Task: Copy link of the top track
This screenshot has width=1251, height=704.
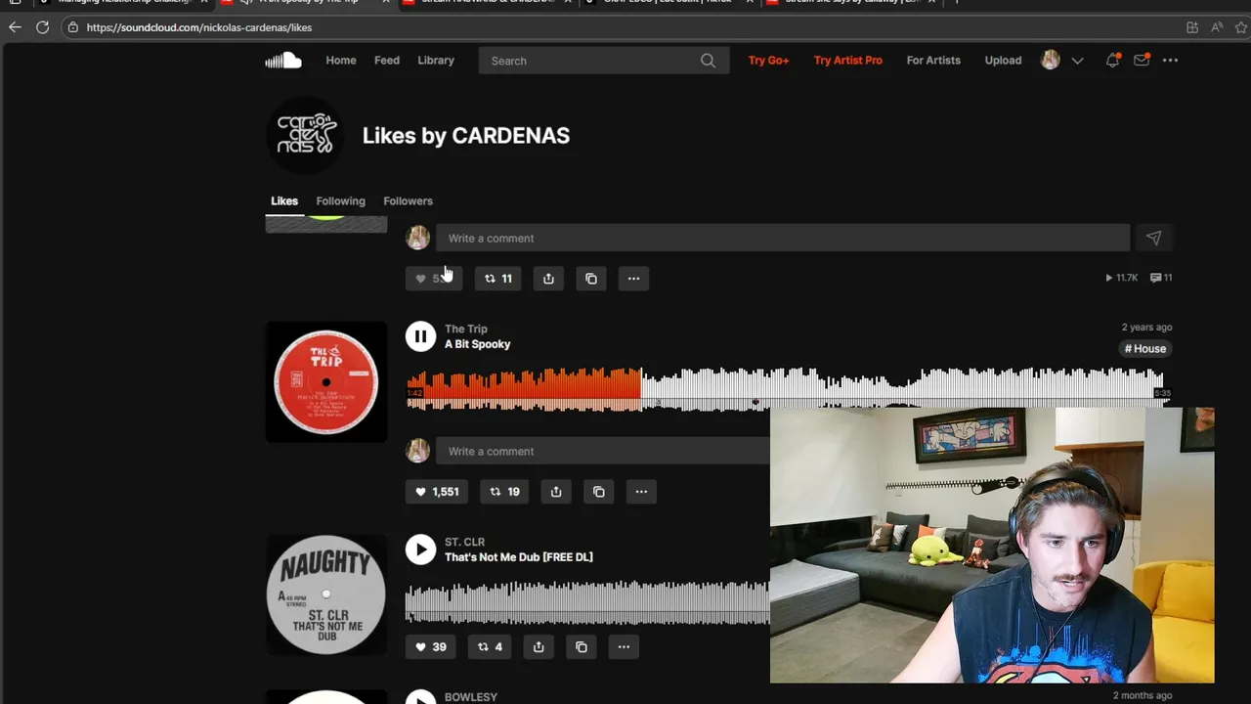Action: click(x=591, y=279)
